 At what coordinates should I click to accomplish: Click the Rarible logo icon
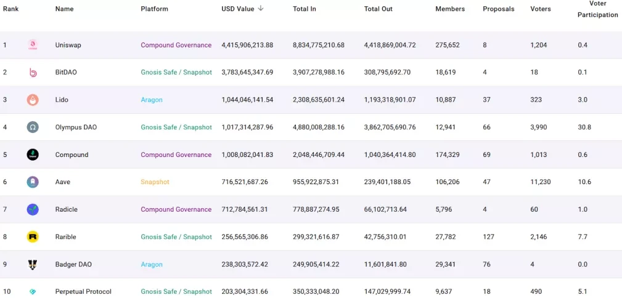(x=33, y=236)
